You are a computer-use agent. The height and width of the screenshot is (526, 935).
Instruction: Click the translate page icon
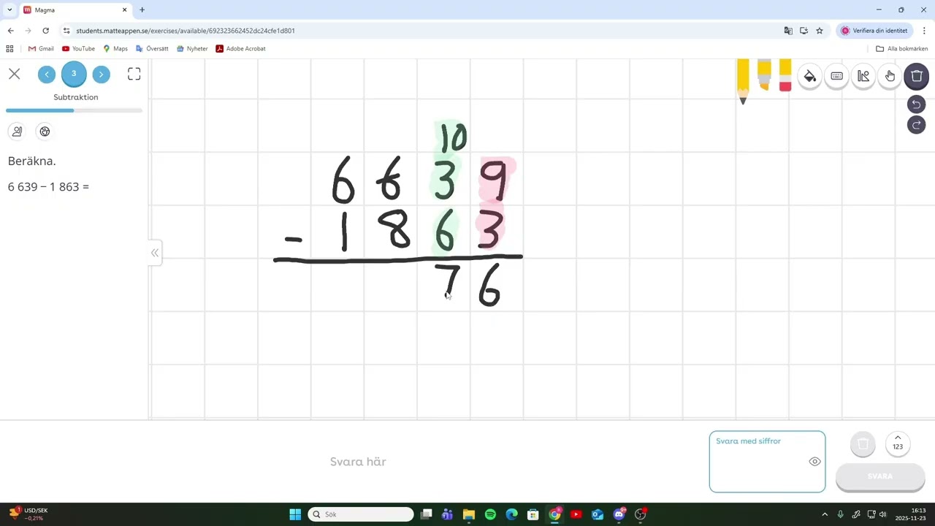tap(788, 31)
